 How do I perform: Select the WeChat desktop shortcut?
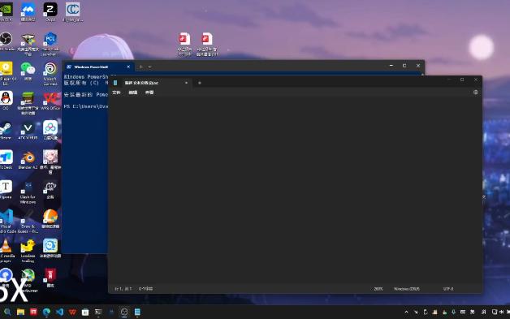[28, 72]
